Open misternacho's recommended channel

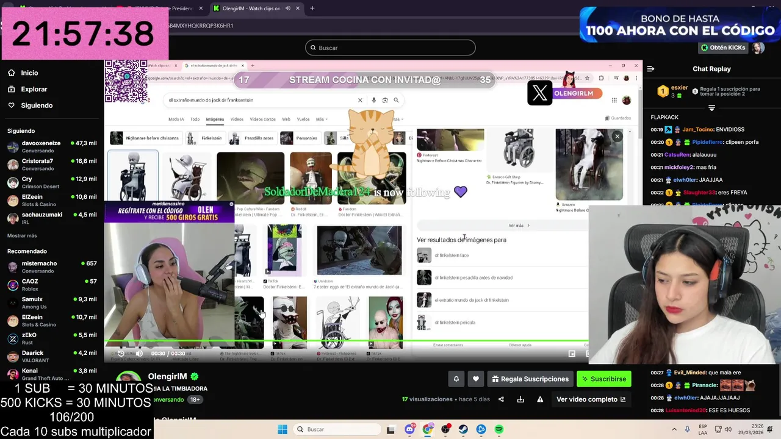click(x=52, y=267)
